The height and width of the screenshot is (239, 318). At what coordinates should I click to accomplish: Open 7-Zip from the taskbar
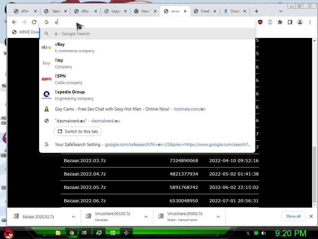coord(84,233)
